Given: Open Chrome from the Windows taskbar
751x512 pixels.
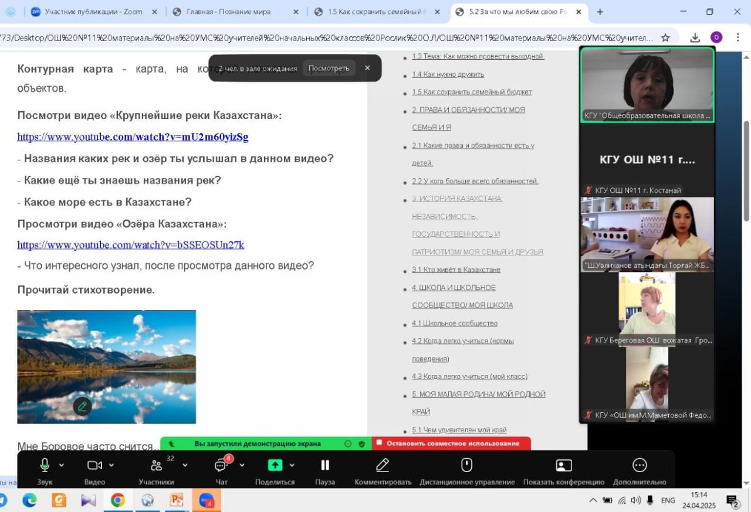Looking at the screenshot, I should point(117,500).
